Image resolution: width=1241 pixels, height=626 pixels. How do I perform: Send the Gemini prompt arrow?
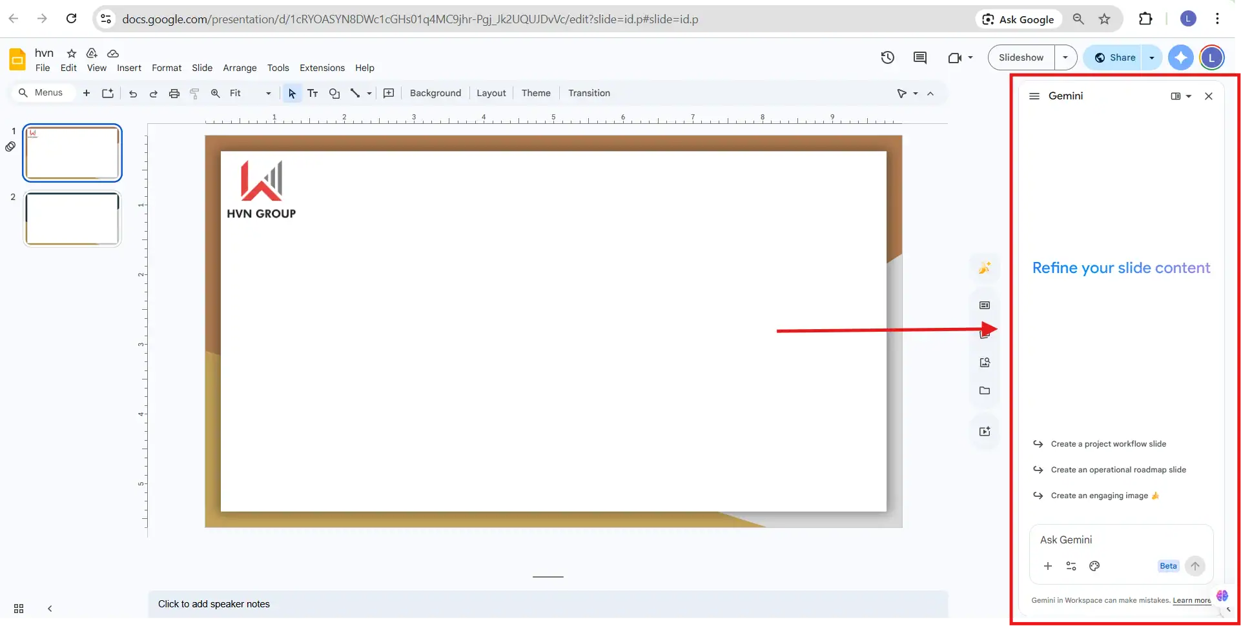(x=1195, y=566)
